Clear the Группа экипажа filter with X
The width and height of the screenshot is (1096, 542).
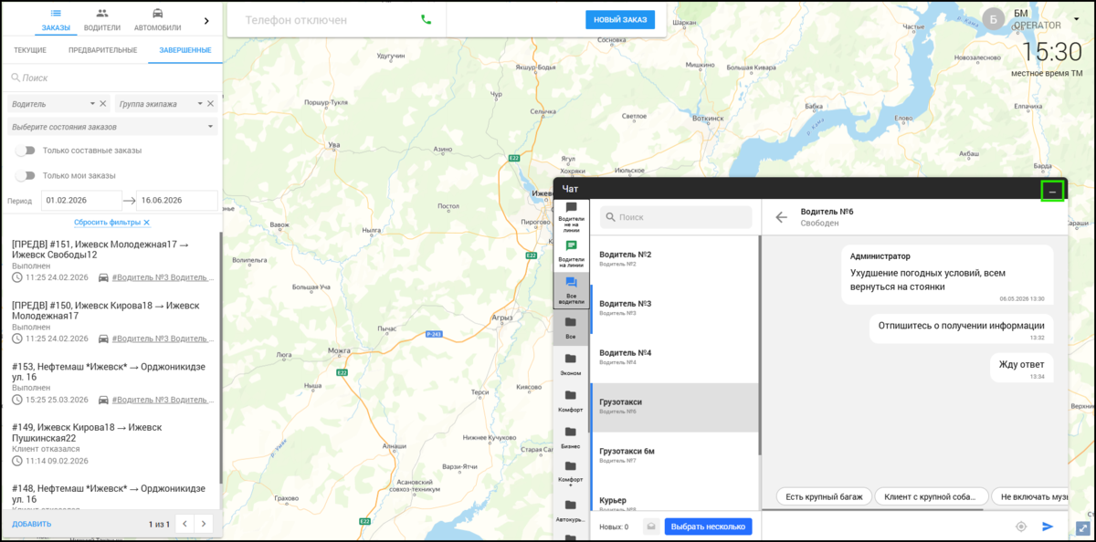(211, 104)
